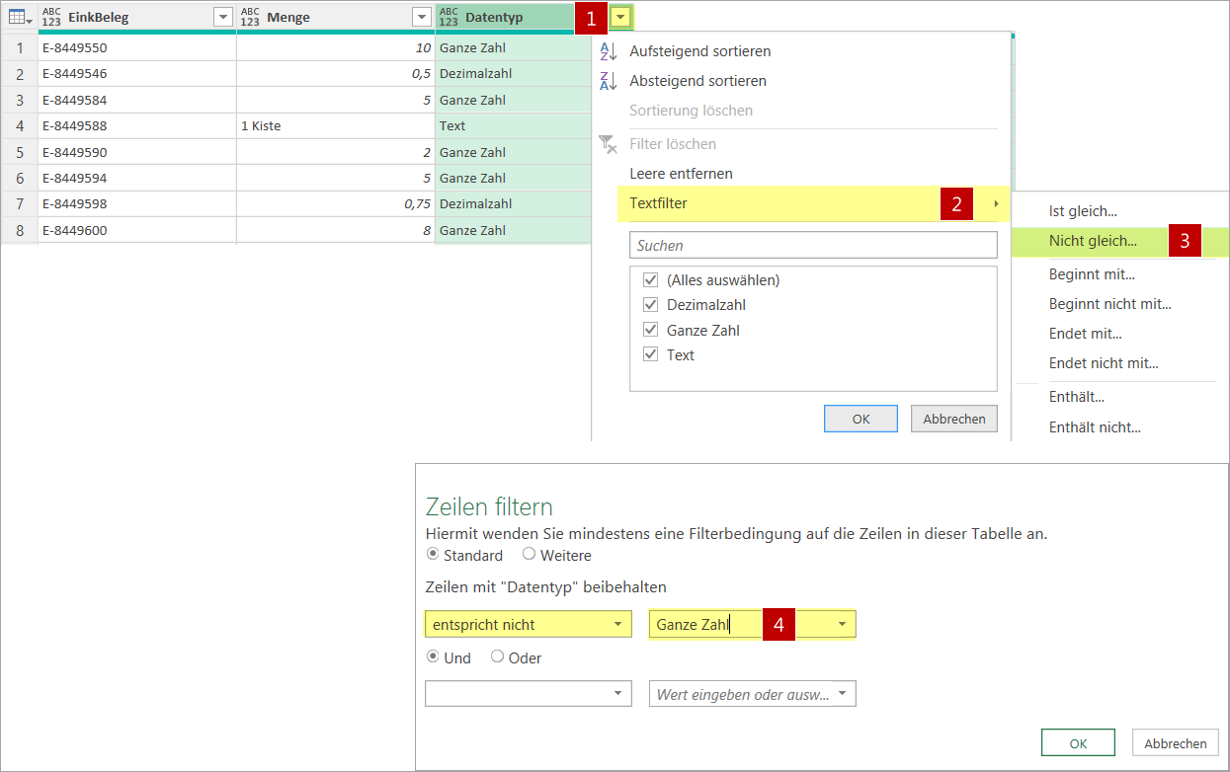Uncheck the Ganze Zahl checkbox
Viewport: 1230px width, 772px height.
(650, 331)
